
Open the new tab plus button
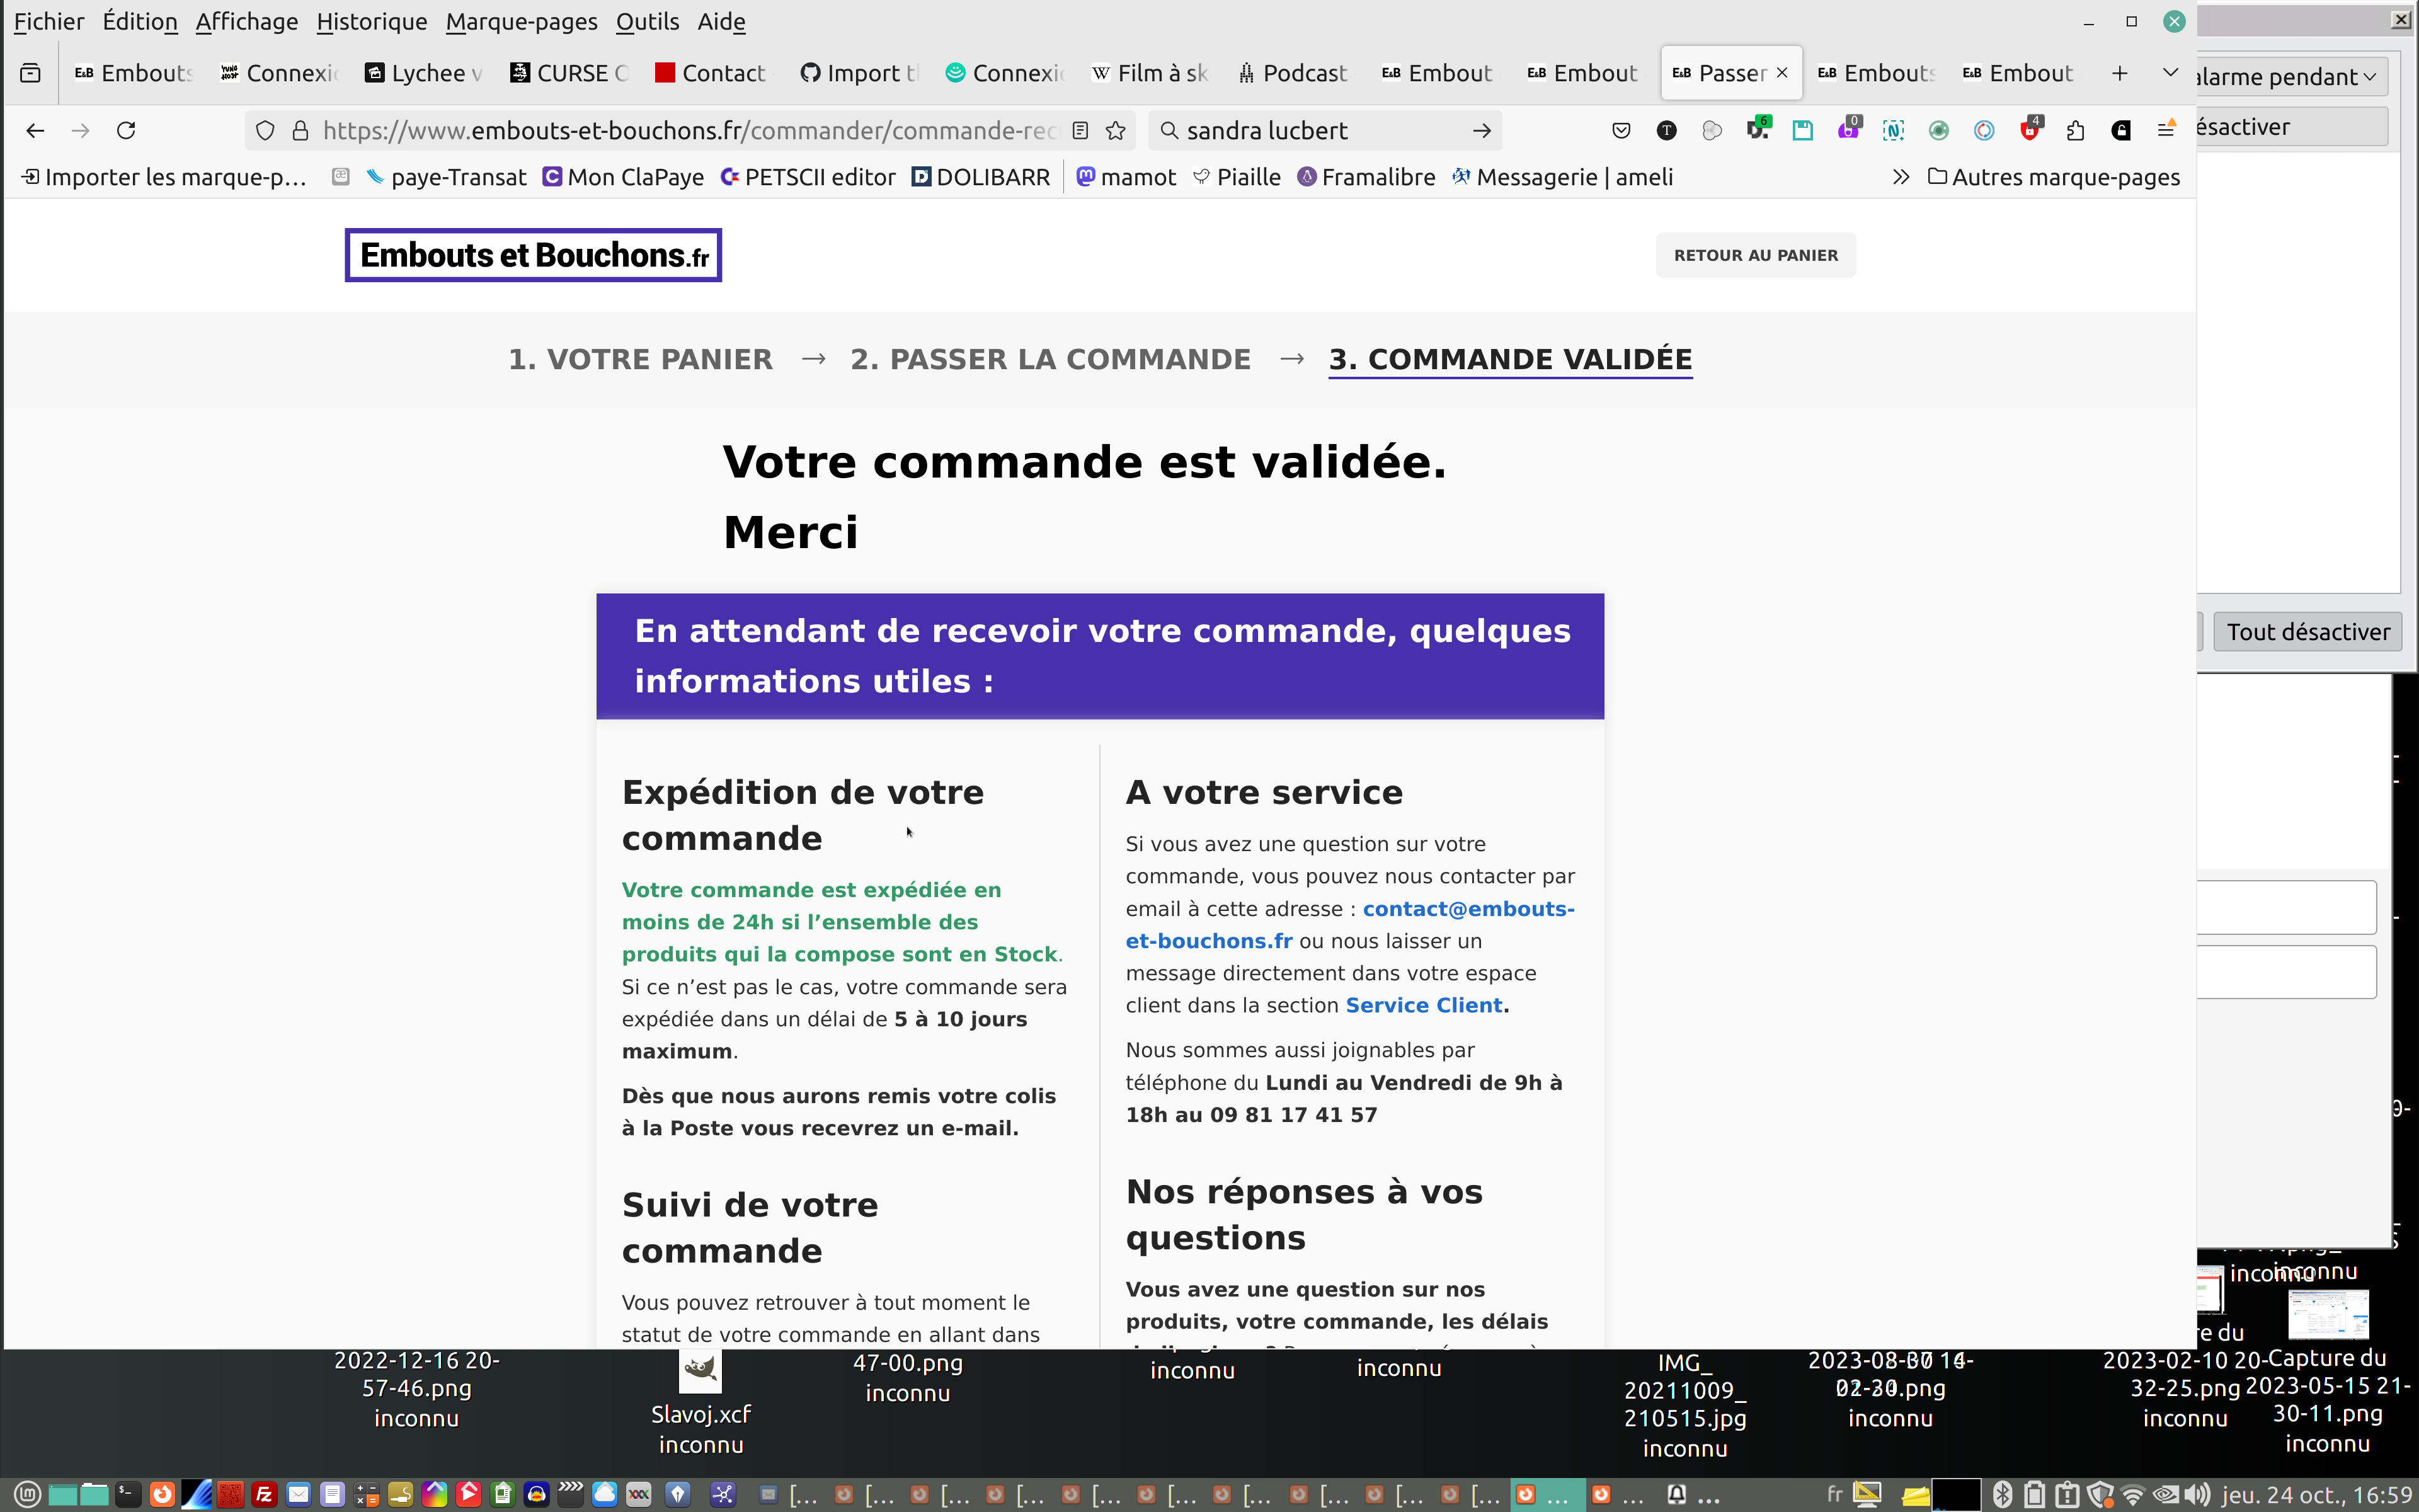tap(2119, 73)
